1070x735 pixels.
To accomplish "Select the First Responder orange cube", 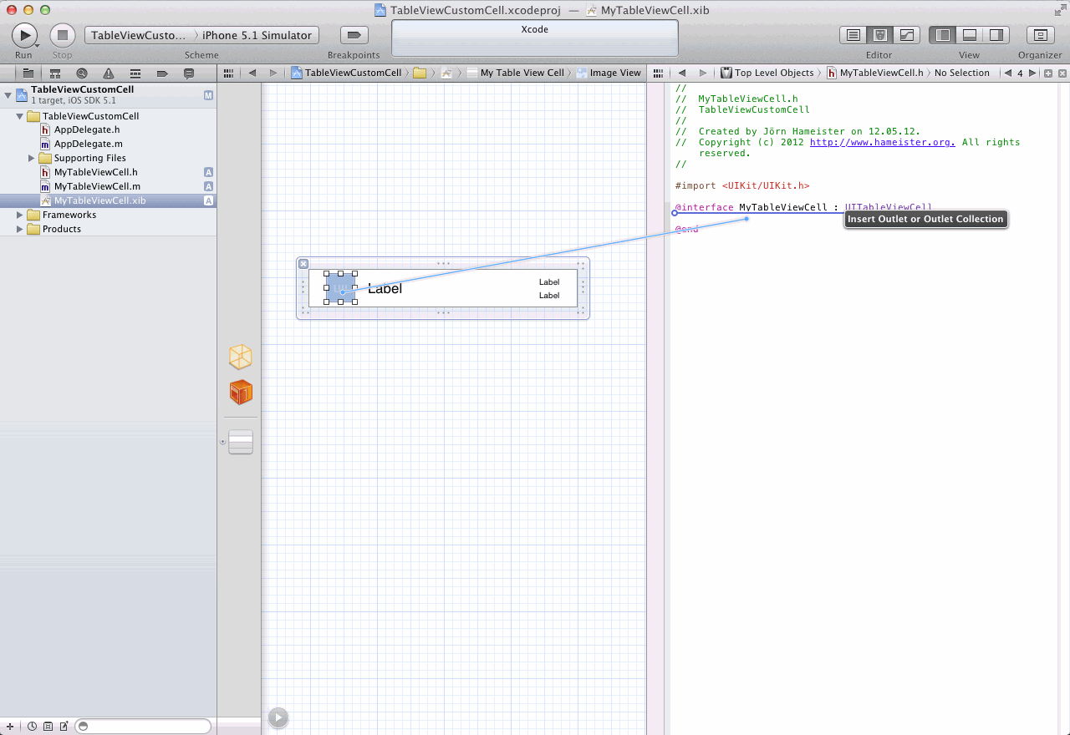I will point(241,393).
